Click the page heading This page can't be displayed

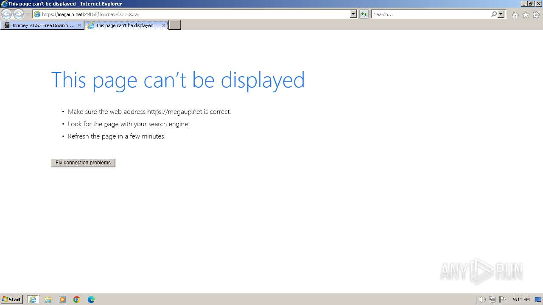click(178, 80)
